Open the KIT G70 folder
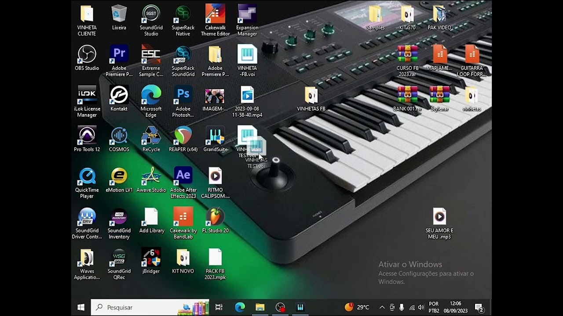Viewport: 563px width, 316px height. pos(407,18)
